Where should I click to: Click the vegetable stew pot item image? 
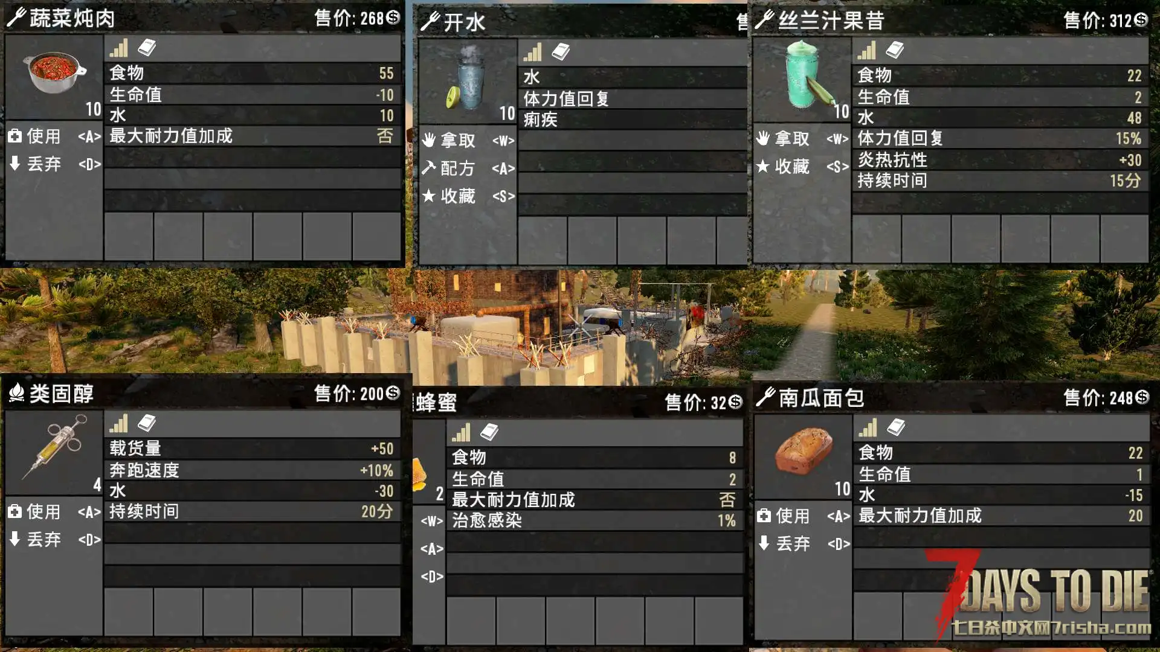tap(54, 74)
